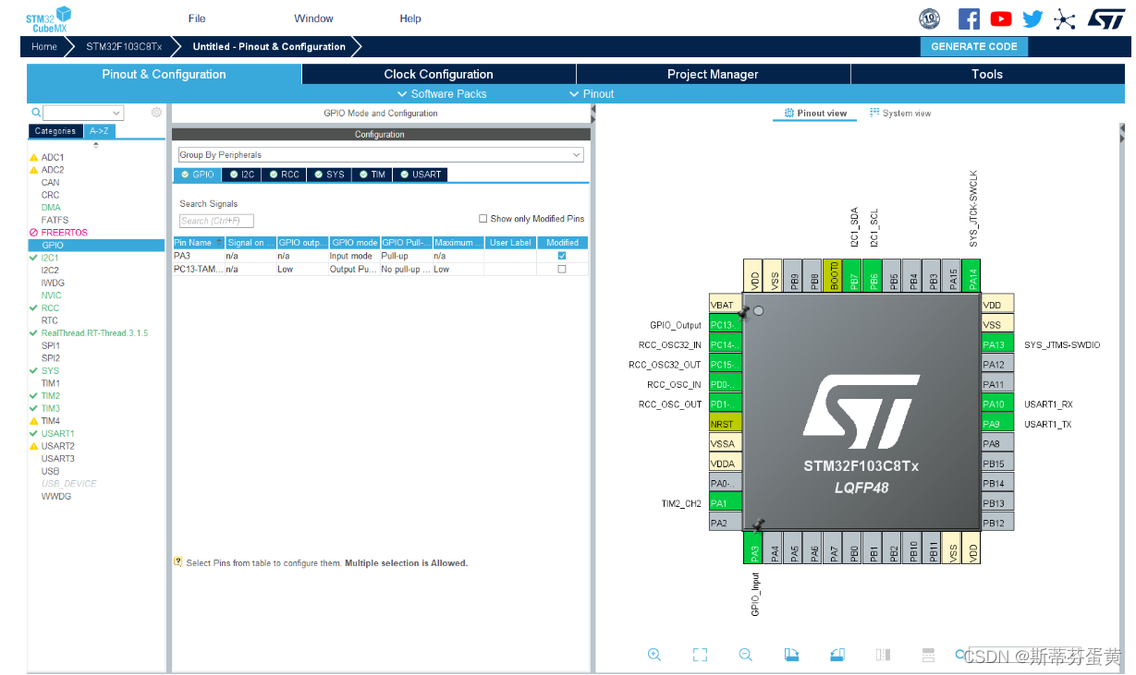Open the Facebook icon link
The width and height of the screenshot is (1136, 675).
pyautogui.click(x=969, y=18)
